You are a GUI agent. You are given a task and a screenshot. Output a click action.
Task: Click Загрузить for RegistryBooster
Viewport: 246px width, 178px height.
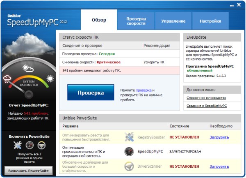coord(219,137)
